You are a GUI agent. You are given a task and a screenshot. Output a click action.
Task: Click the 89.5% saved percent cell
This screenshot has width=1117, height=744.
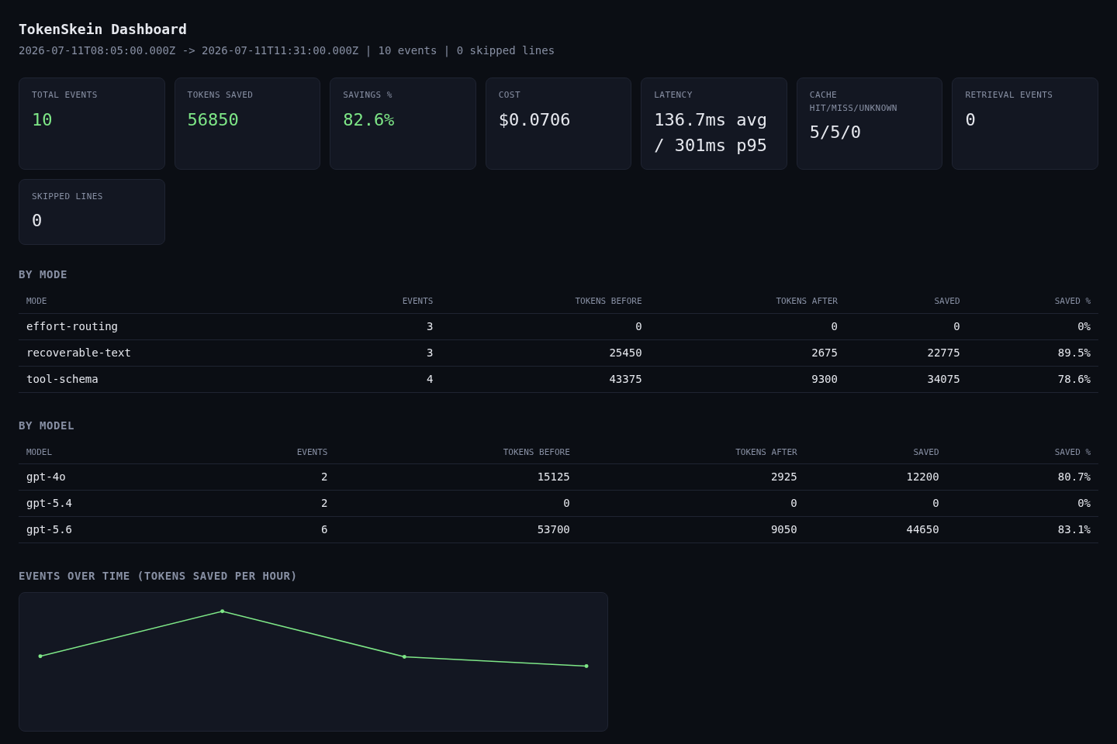click(x=1074, y=353)
